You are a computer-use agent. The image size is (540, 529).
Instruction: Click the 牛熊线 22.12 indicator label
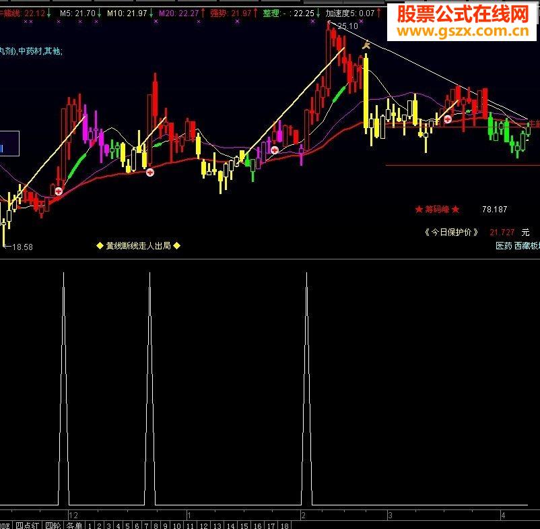click(x=23, y=13)
